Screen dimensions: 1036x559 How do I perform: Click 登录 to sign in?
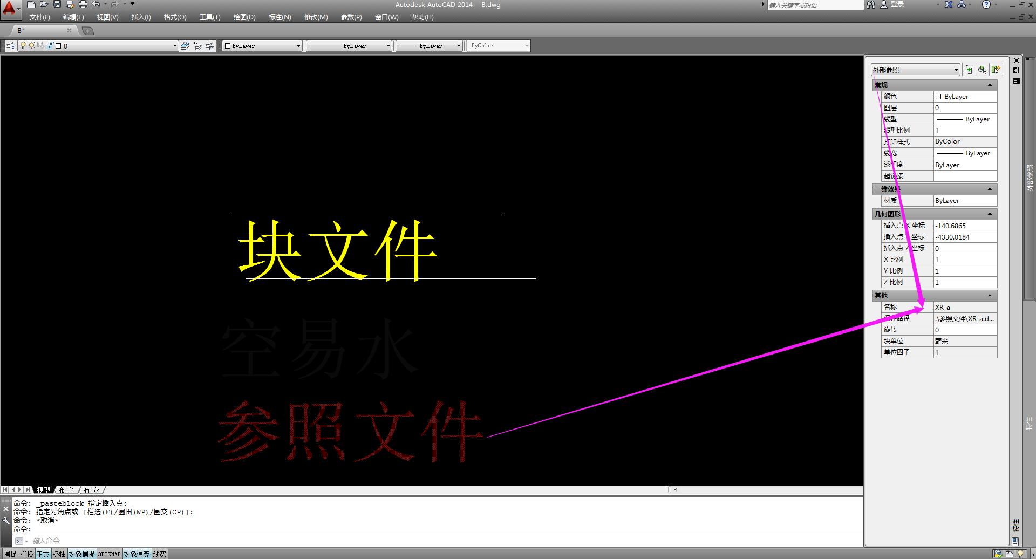897,4
